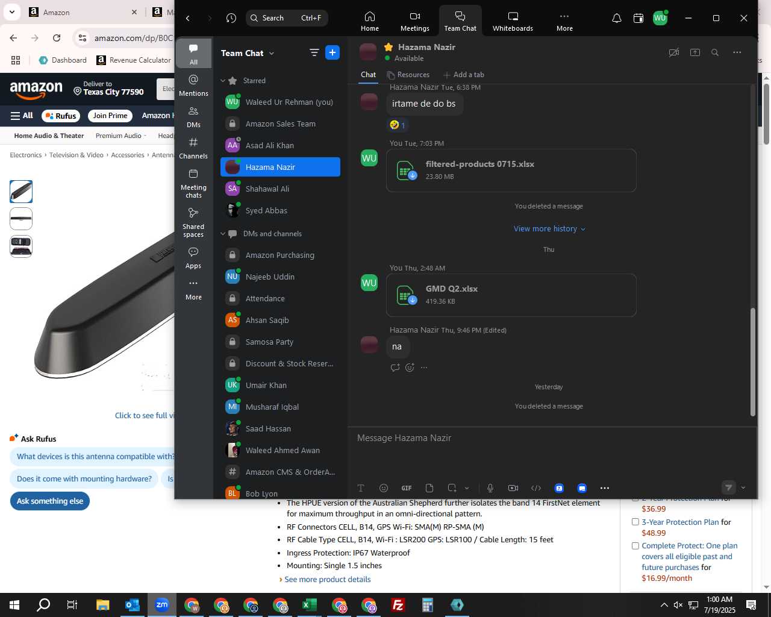Search within Hazama Nazir chat

[x=715, y=52]
